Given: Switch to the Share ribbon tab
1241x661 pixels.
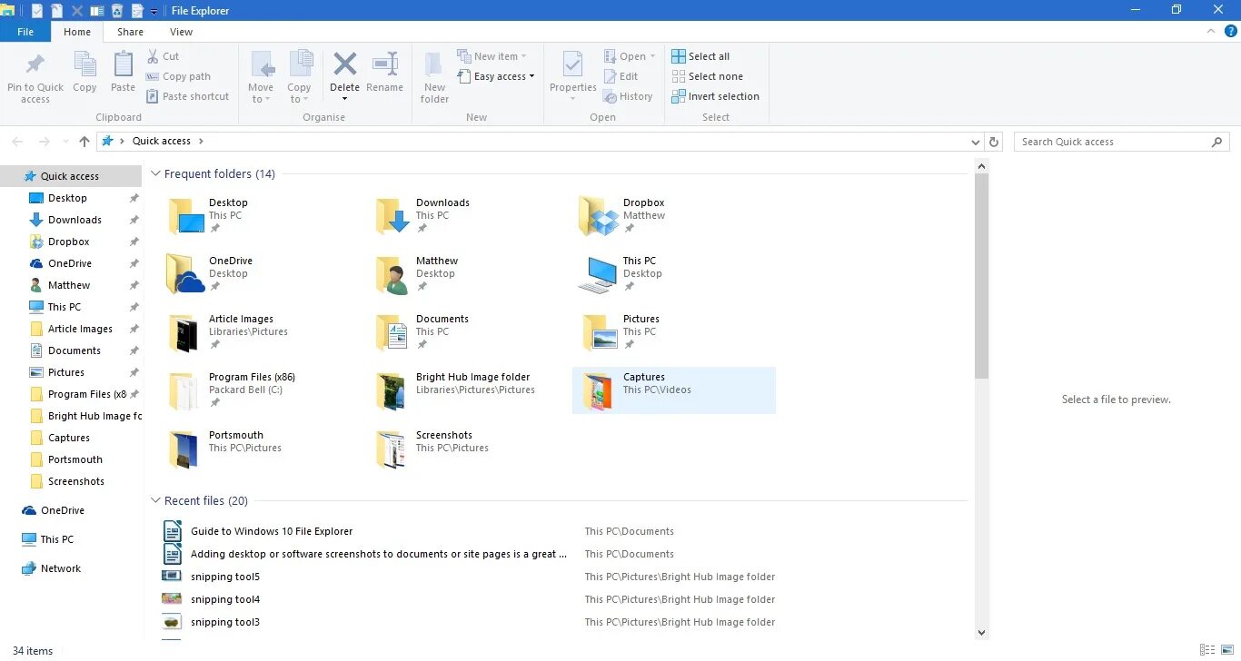Looking at the screenshot, I should click(130, 32).
